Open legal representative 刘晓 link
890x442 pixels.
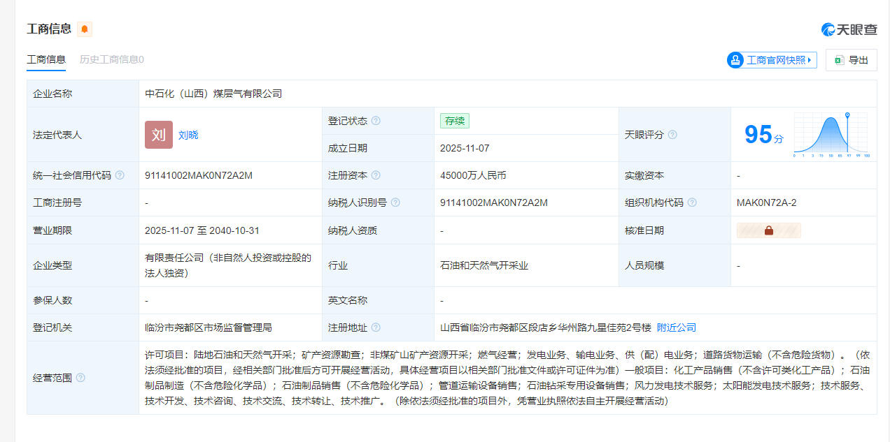pos(188,135)
